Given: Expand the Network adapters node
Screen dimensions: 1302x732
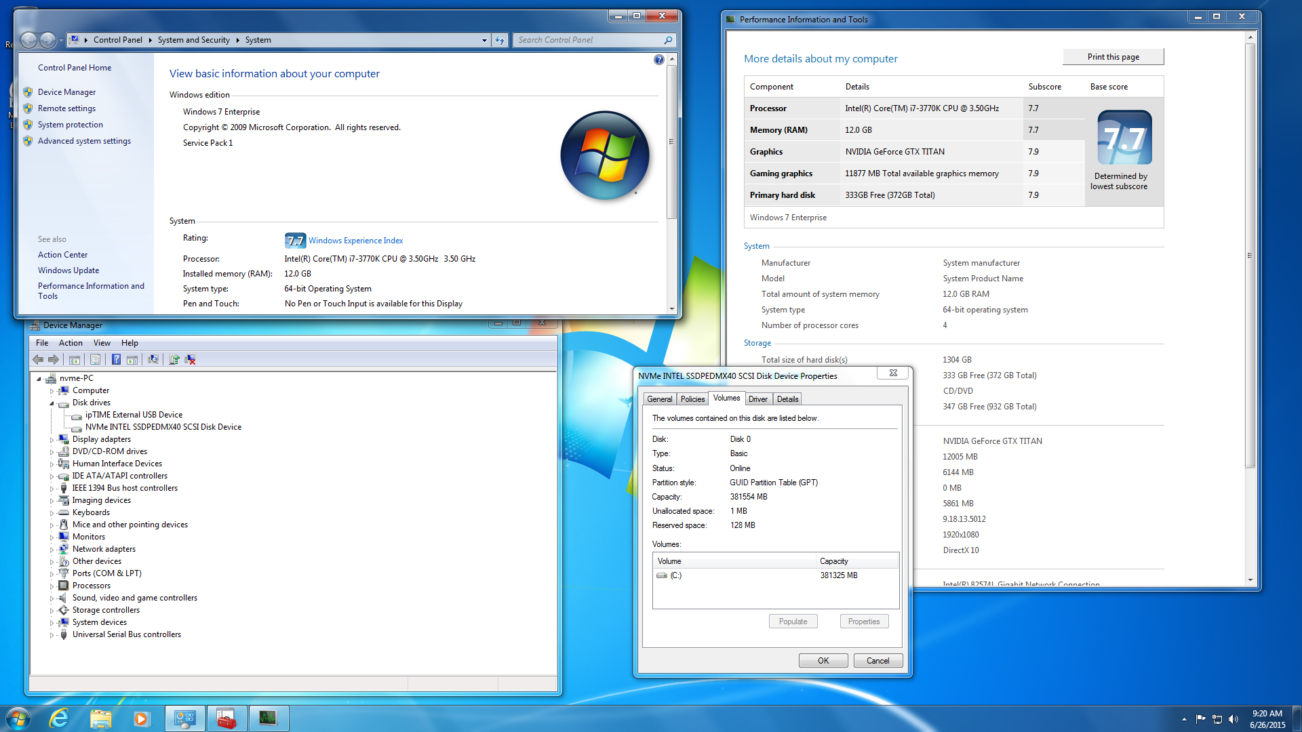Looking at the screenshot, I should click(x=52, y=550).
